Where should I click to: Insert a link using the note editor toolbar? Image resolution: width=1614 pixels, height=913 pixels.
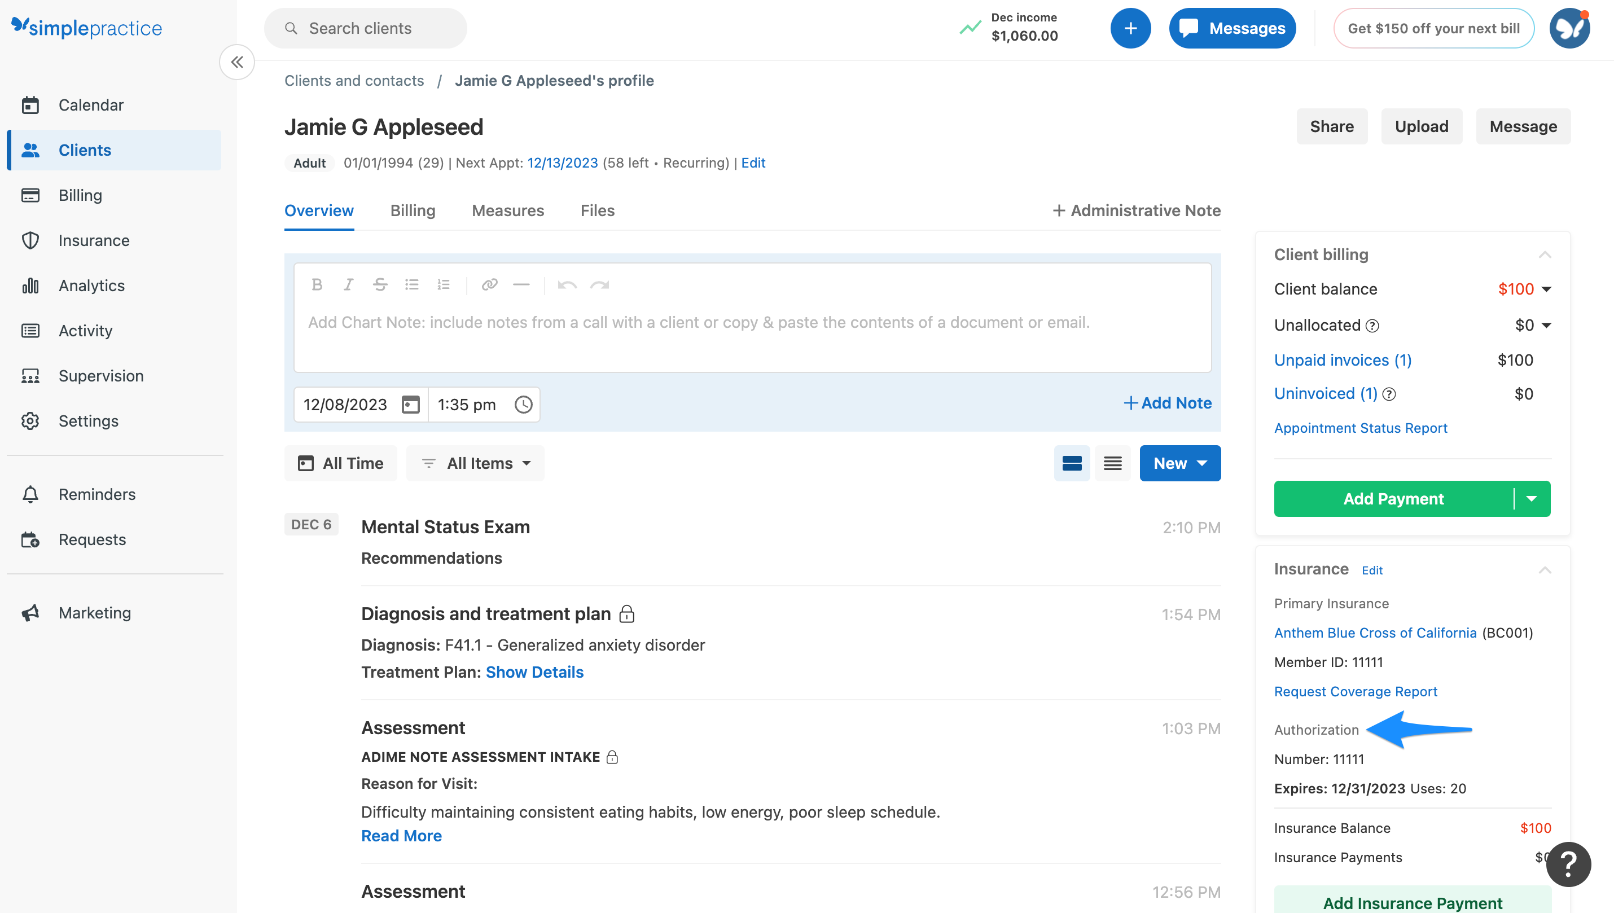tap(490, 284)
